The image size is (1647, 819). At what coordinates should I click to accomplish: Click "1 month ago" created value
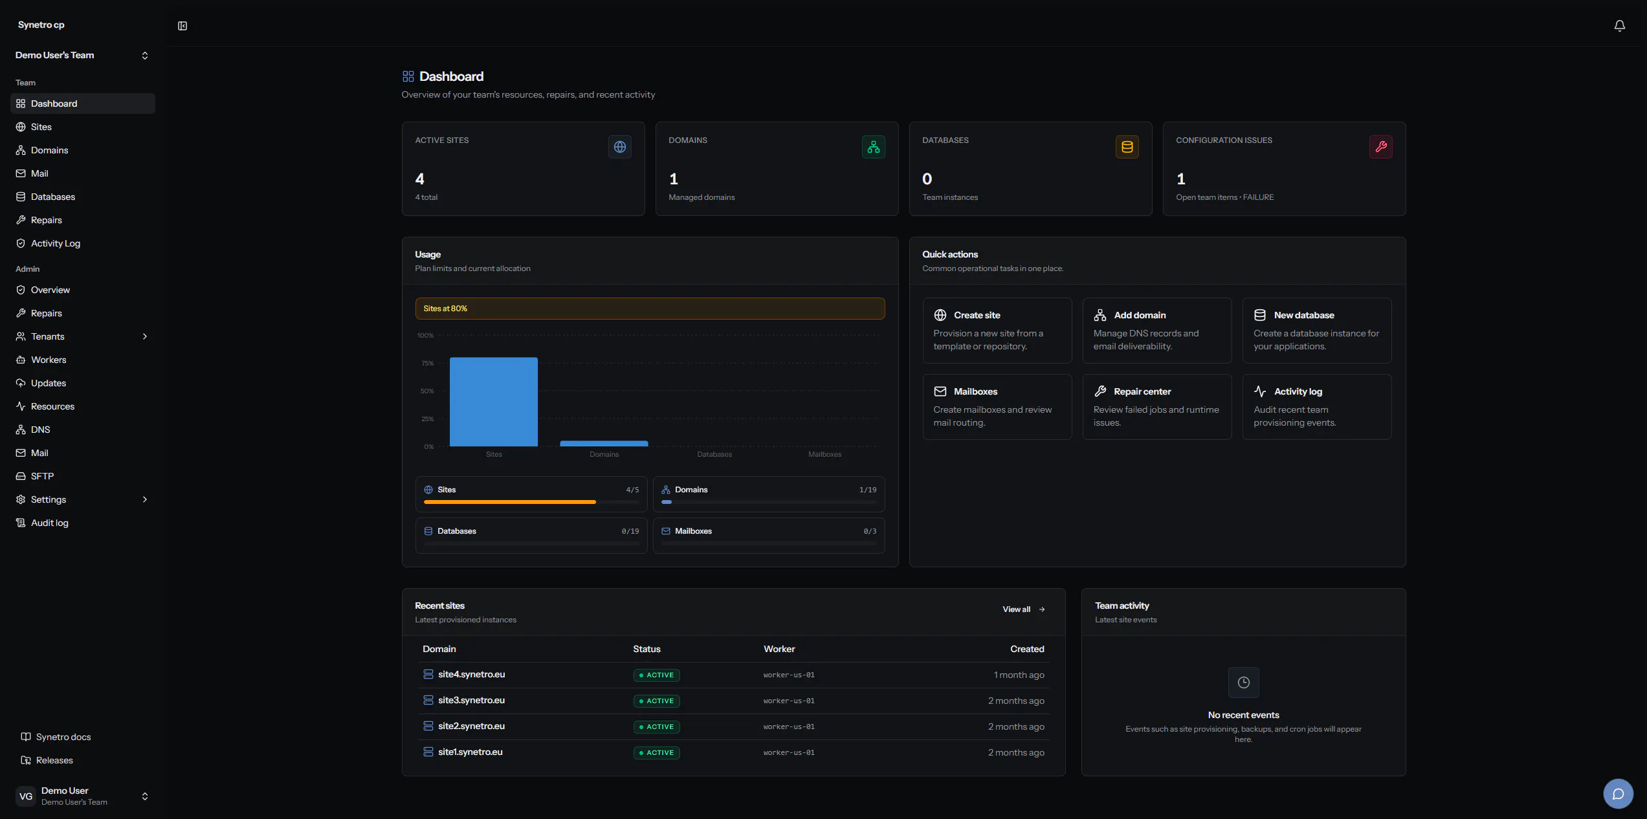tap(1019, 675)
